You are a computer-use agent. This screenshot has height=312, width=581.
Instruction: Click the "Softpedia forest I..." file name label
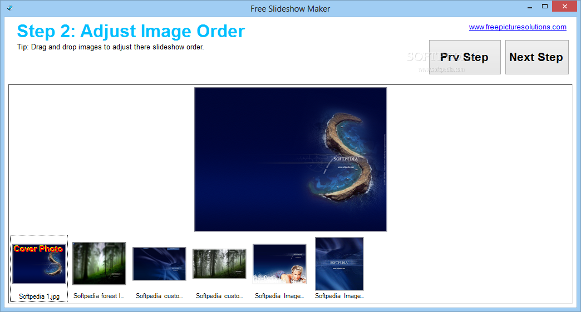coord(99,296)
